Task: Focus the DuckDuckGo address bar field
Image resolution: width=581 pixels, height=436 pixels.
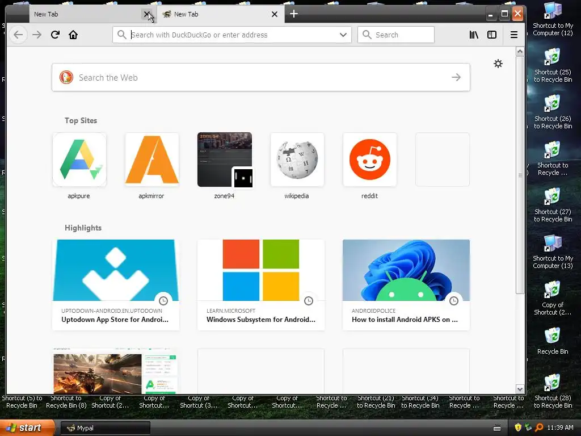Action: (233, 35)
